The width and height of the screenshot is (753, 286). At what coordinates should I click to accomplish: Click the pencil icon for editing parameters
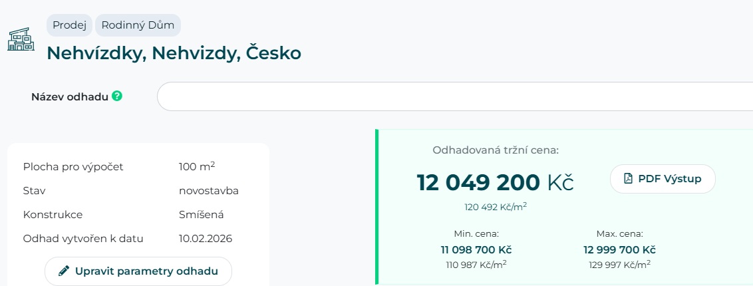pos(64,271)
